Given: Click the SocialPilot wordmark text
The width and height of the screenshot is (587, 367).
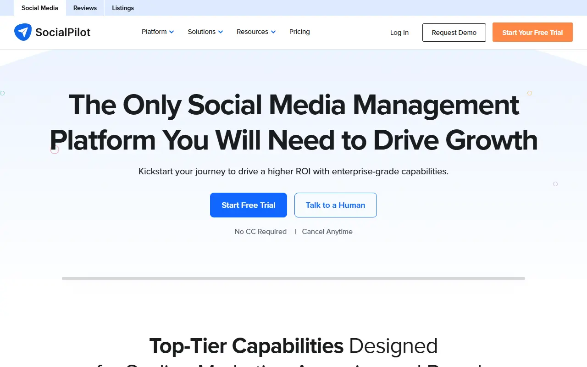Looking at the screenshot, I should pos(63,32).
